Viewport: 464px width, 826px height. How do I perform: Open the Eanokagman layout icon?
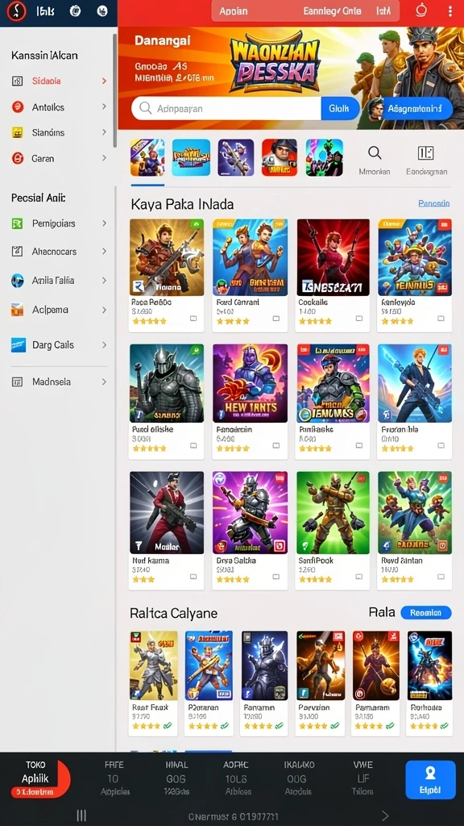pos(425,153)
